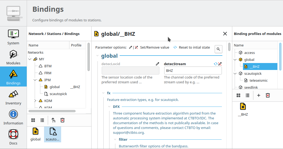Open the Information panel
The height and width of the screenshot is (149, 283).
point(13,117)
